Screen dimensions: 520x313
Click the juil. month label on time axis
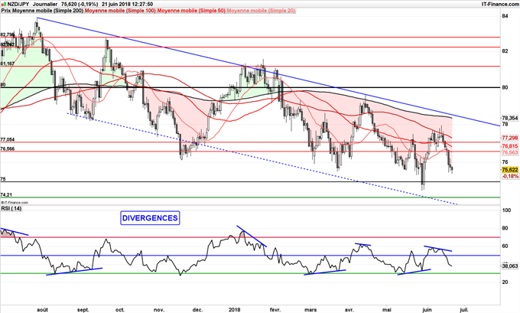[x=464, y=310]
